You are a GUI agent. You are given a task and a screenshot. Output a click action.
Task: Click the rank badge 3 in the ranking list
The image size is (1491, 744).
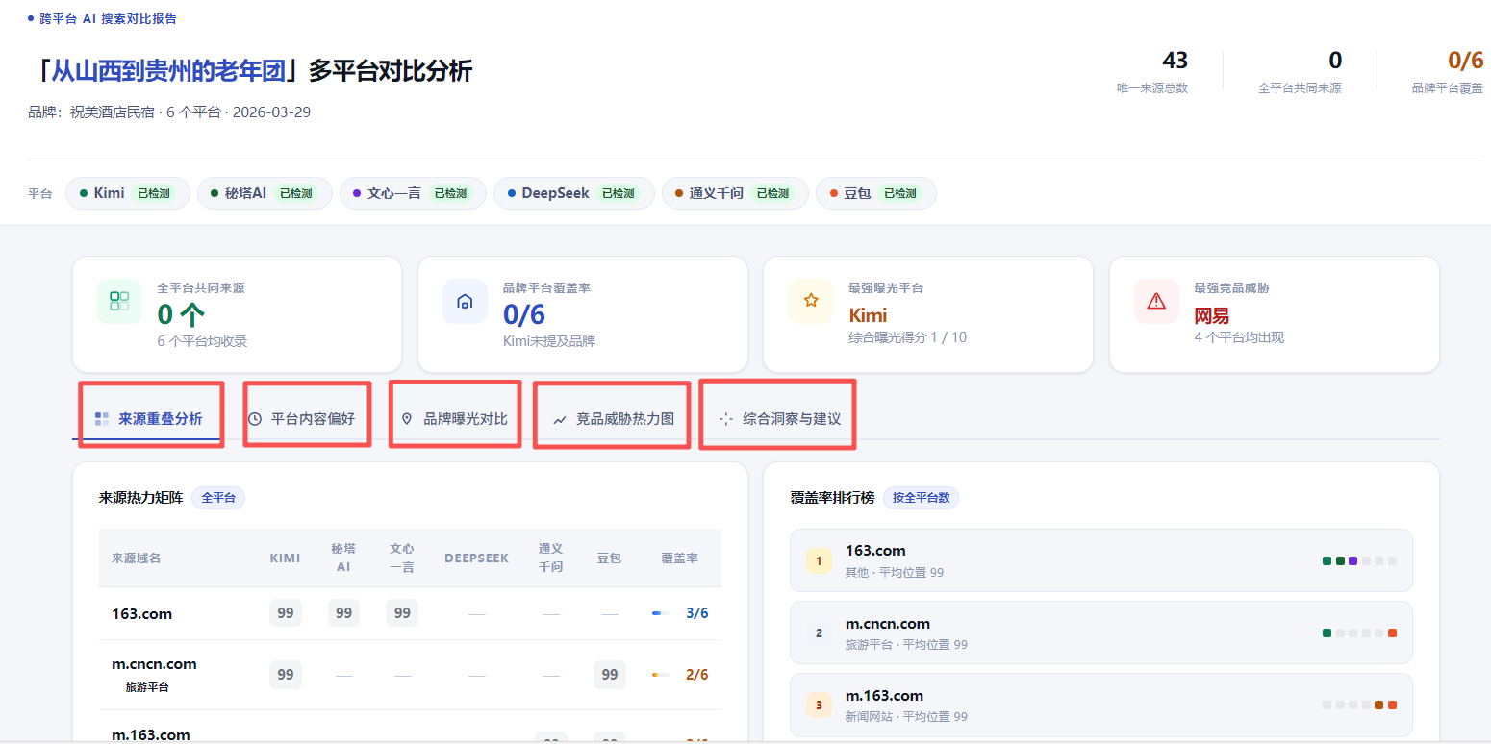pyautogui.click(x=819, y=705)
